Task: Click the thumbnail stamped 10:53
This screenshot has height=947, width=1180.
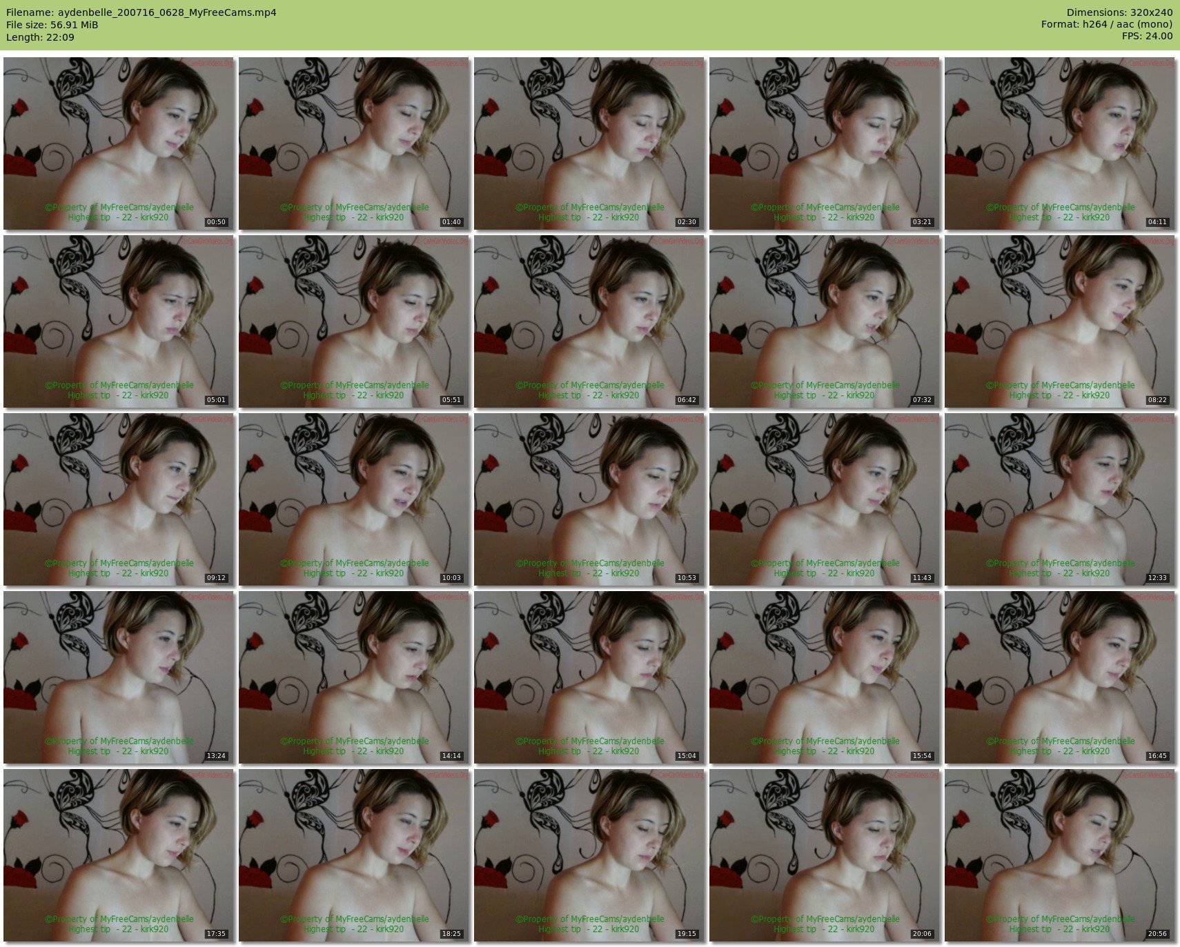Action: click(x=589, y=499)
